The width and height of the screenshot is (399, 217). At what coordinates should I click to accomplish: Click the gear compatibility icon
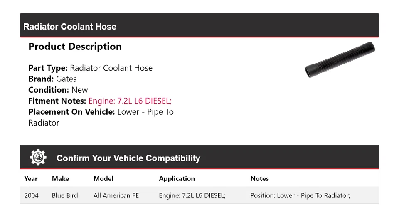(38, 158)
